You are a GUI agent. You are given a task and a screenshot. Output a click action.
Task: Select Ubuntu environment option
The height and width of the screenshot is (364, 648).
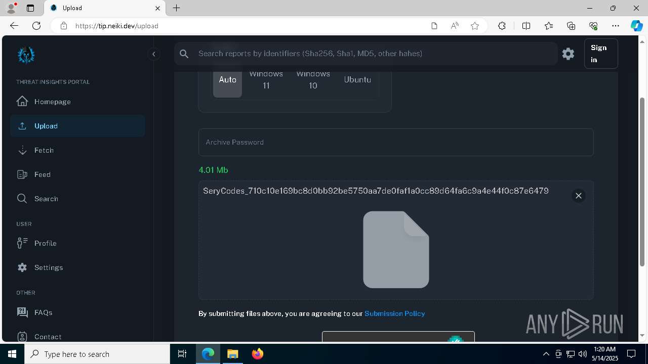point(357,79)
